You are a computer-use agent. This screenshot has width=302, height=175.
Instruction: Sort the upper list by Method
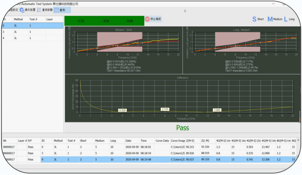coord(18,19)
